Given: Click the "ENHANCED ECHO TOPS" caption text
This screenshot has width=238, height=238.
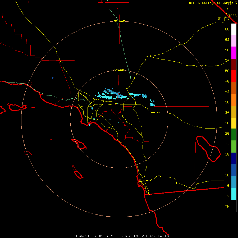Looking at the screenshot, I should (93, 236).
